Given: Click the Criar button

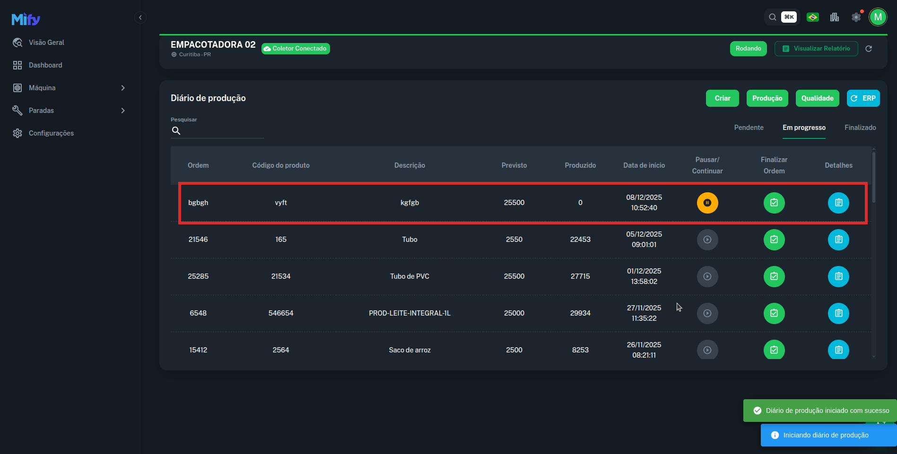Looking at the screenshot, I should coord(722,98).
